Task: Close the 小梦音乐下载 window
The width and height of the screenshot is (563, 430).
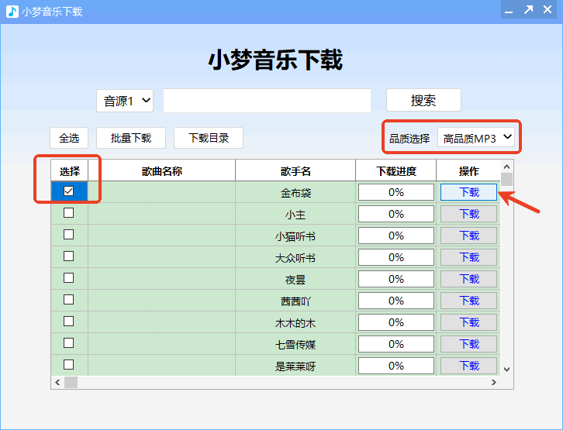Action: tap(547, 9)
